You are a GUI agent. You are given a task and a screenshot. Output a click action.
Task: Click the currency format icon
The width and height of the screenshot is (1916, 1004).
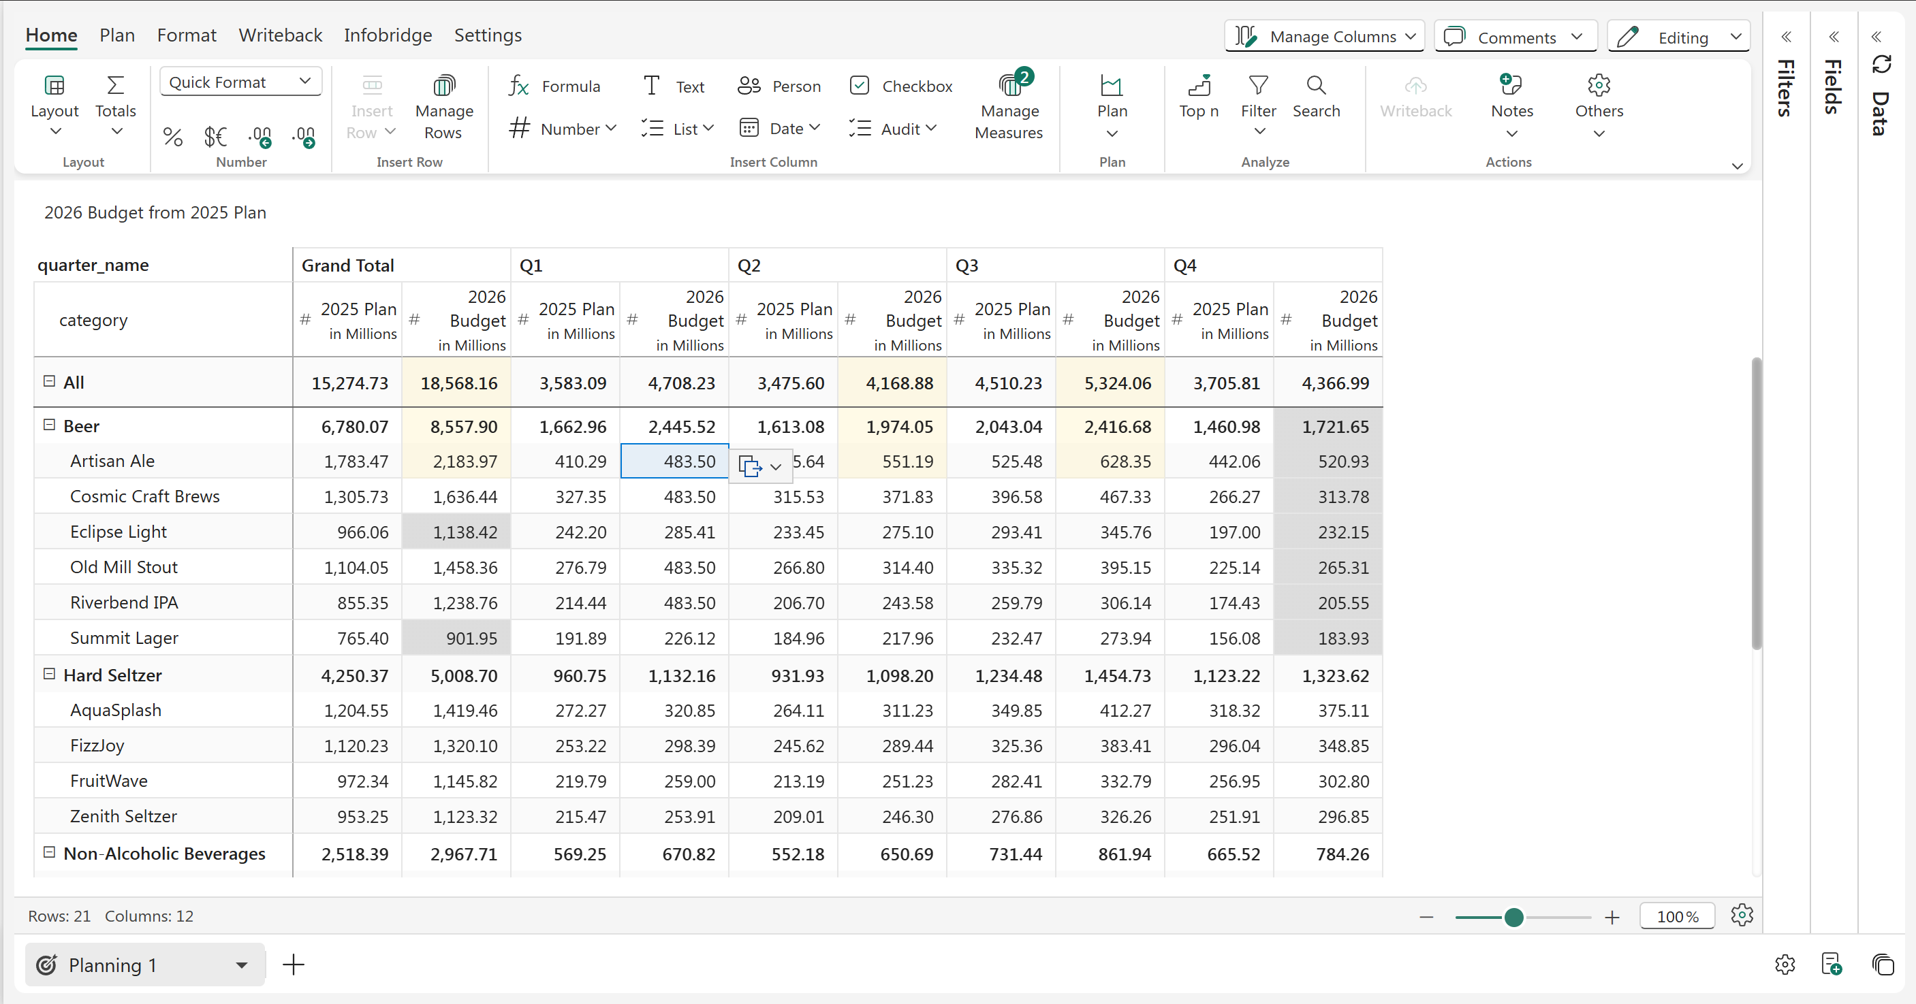click(x=216, y=137)
